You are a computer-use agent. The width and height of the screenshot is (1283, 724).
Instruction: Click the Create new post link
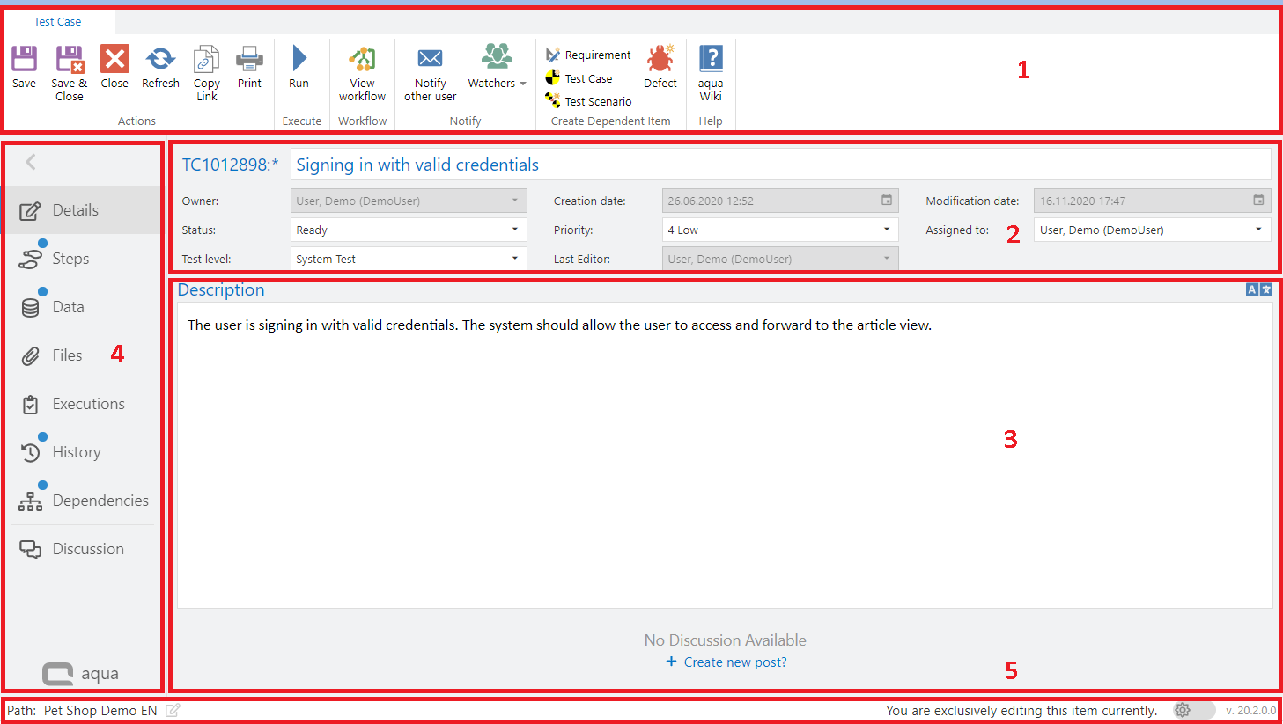coord(734,662)
